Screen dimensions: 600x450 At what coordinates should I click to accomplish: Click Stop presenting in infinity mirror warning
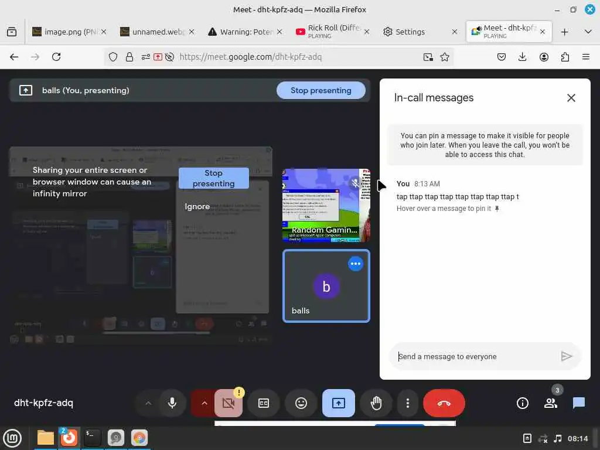(213, 178)
